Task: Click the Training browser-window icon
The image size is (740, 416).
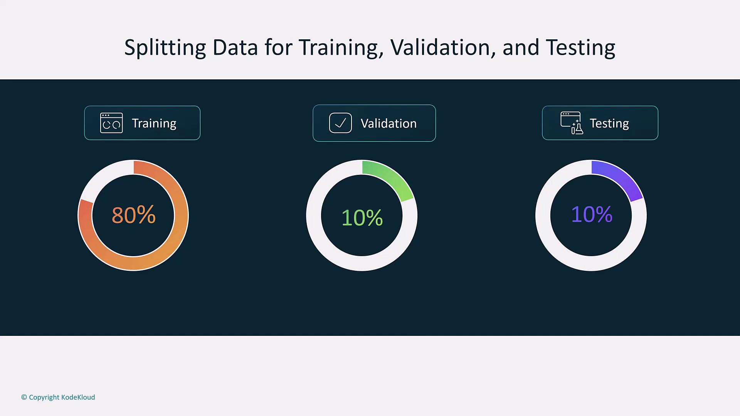Action: tap(111, 123)
